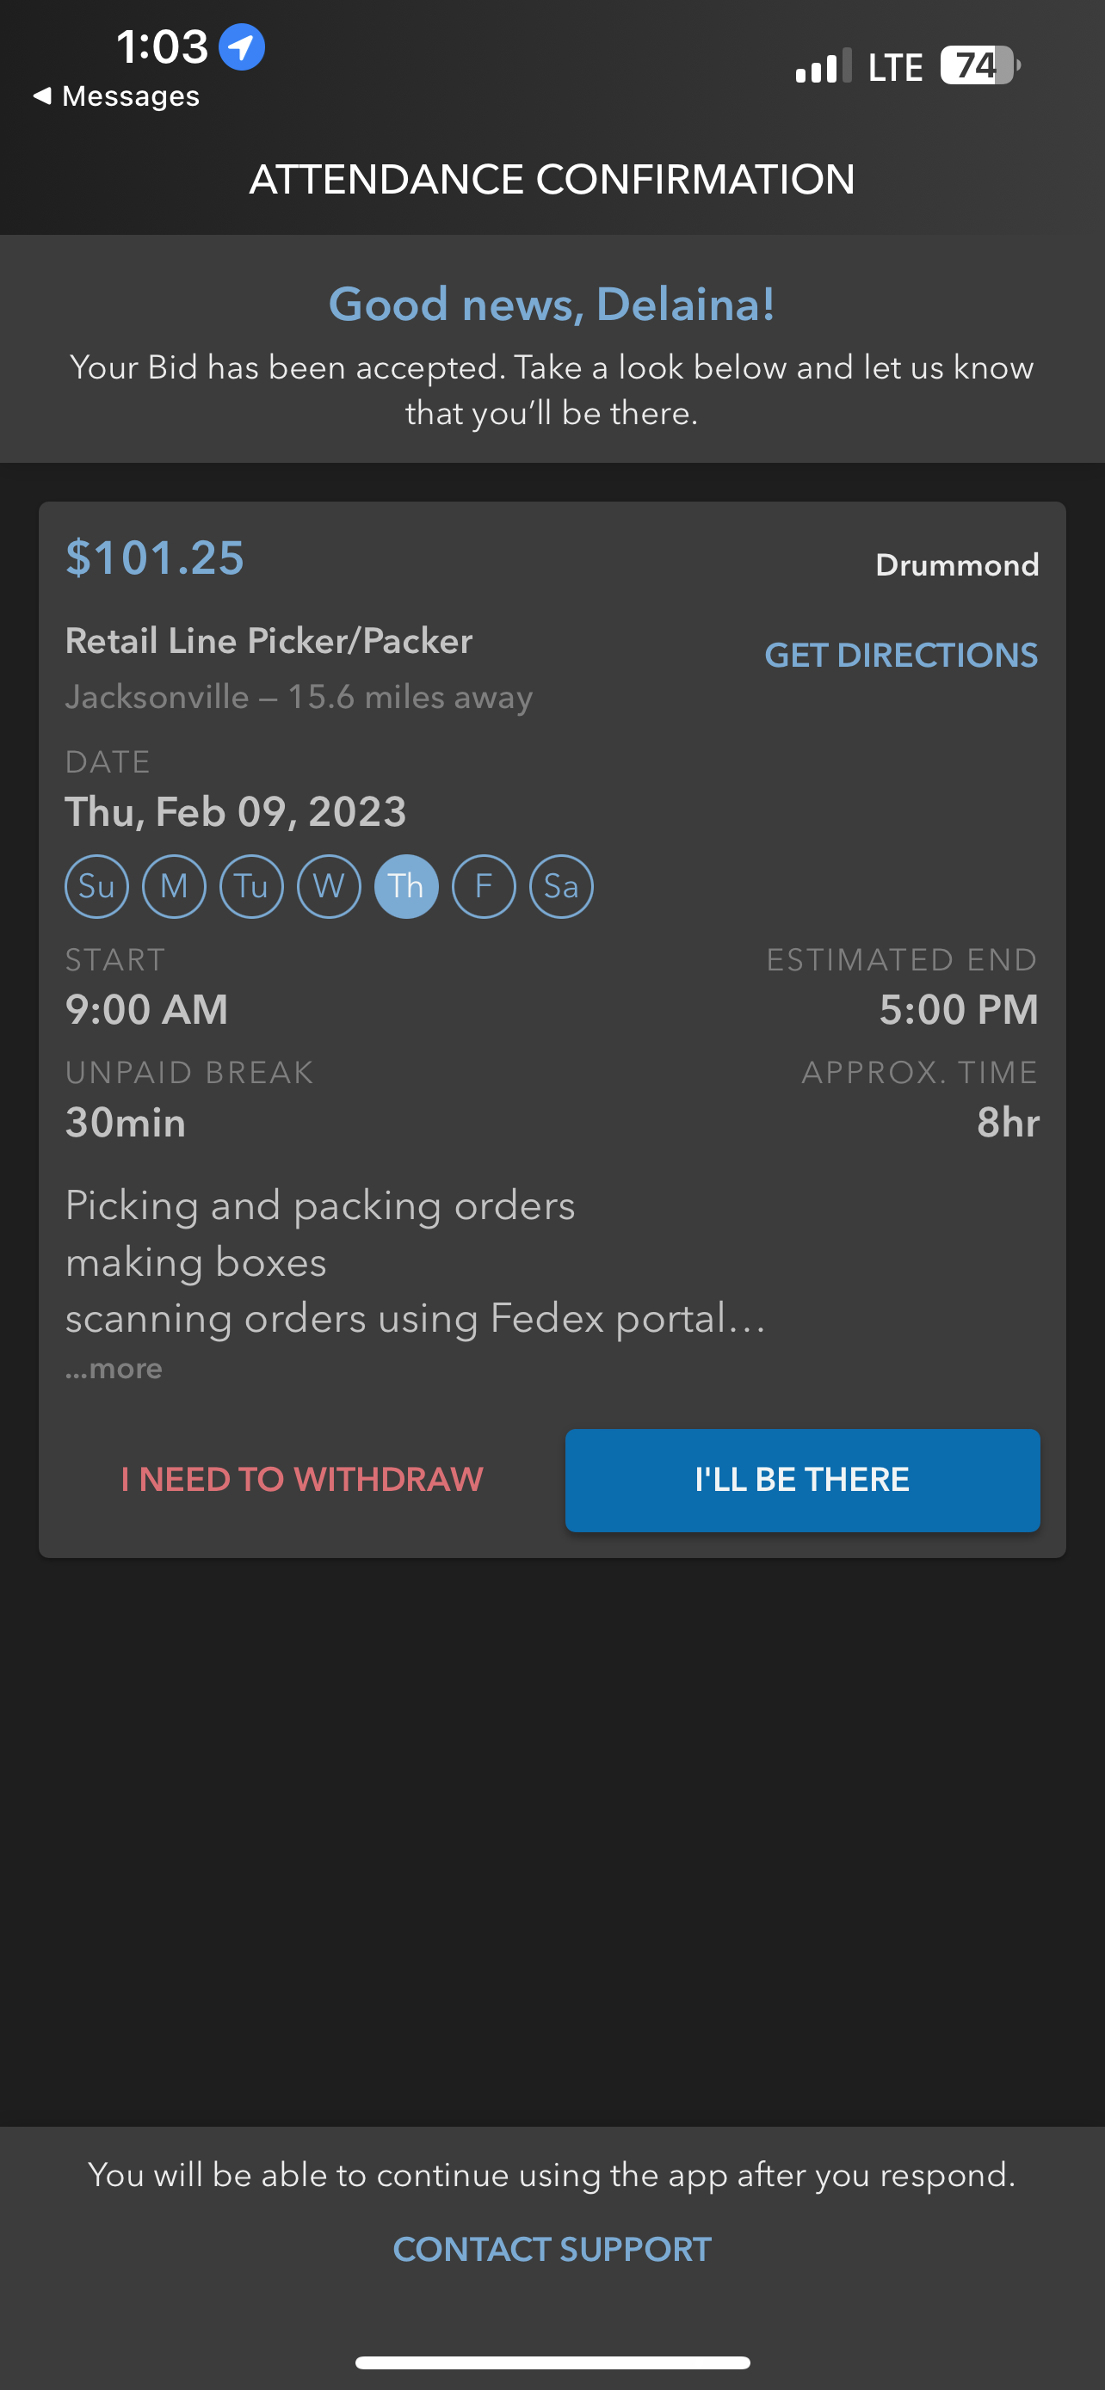Select the Su day circle
This screenshot has width=1105, height=2390.
pos(96,886)
